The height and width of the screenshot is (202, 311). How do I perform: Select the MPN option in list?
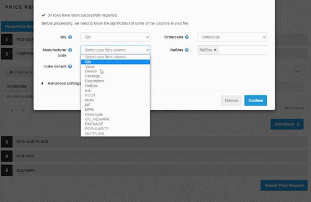pyautogui.click(x=115, y=109)
